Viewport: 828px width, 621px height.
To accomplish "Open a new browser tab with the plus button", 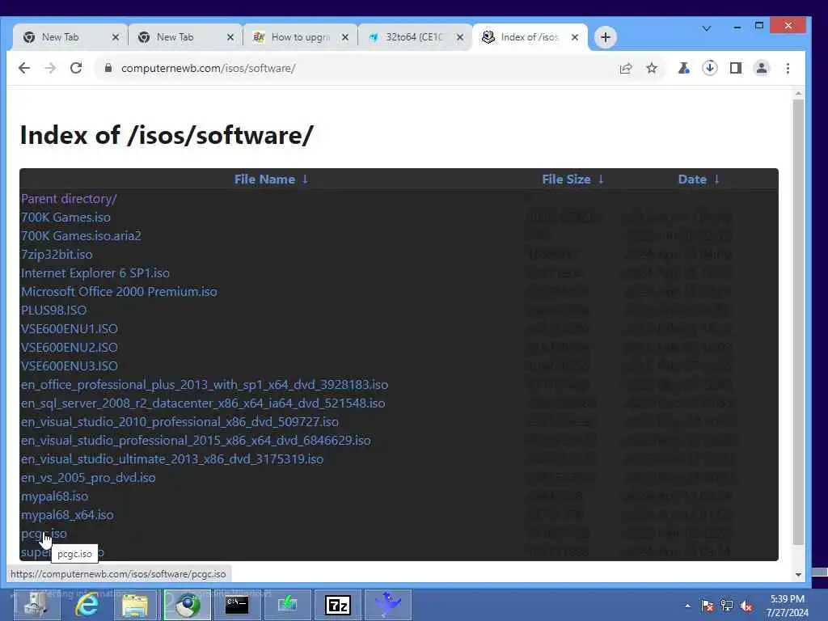I will click(606, 37).
